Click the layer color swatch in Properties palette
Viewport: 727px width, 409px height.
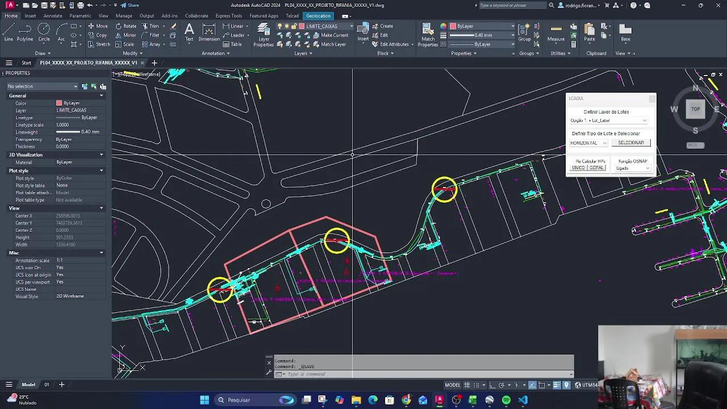pos(59,103)
